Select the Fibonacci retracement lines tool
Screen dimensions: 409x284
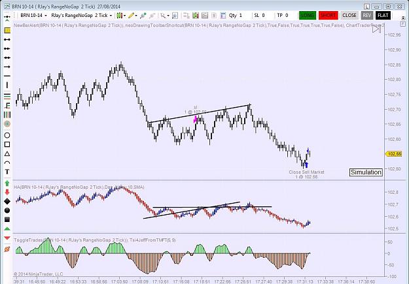[x=7, y=97]
